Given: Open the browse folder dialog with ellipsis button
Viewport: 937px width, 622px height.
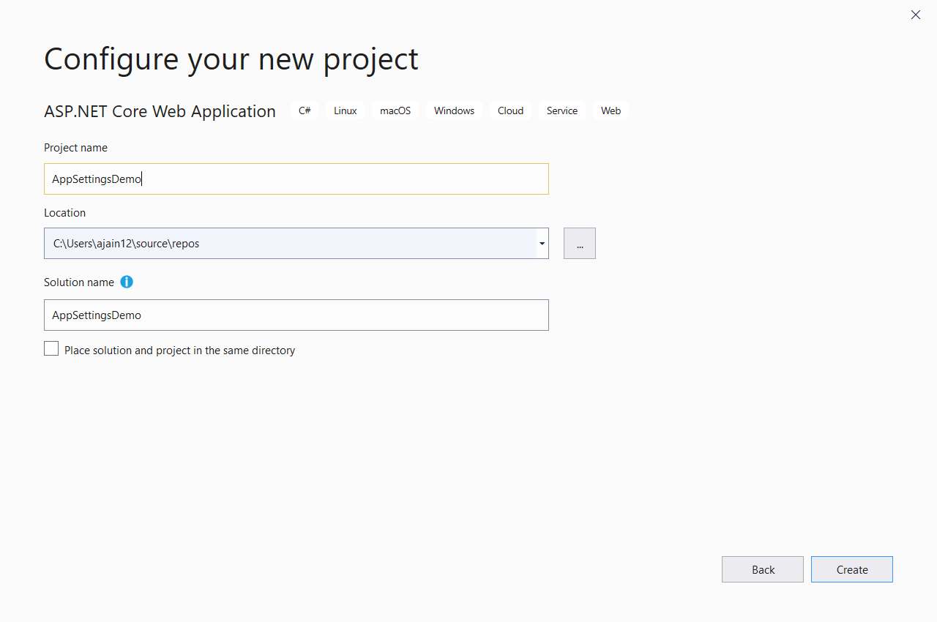Looking at the screenshot, I should pos(579,243).
